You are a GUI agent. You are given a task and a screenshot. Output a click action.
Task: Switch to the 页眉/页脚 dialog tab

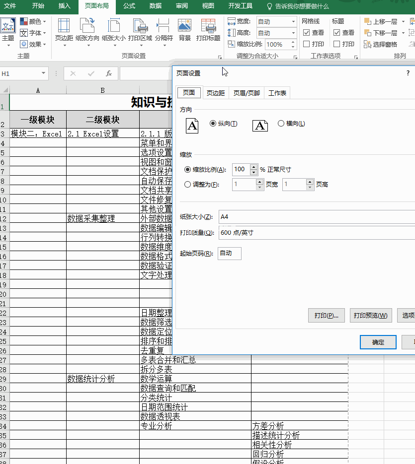[x=247, y=93]
